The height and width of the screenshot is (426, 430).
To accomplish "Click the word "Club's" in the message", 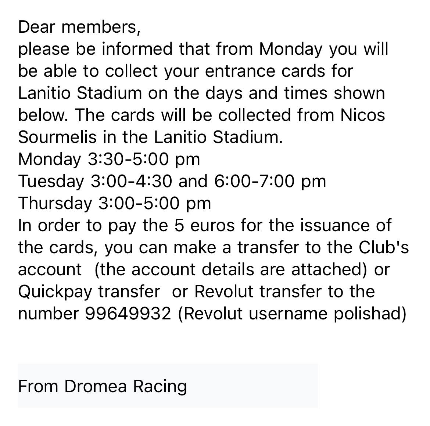I will 384,247.
